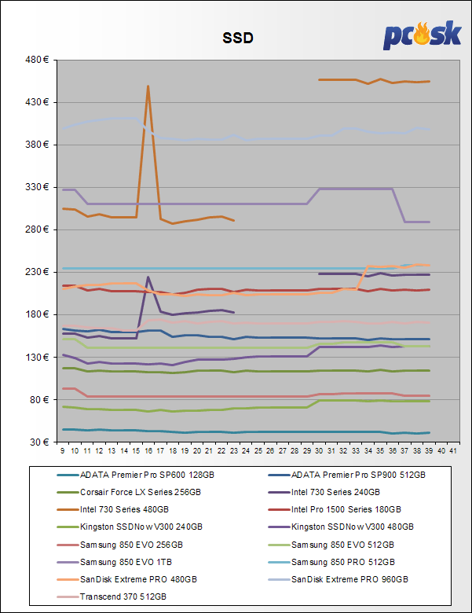Click week 16 on the x-axis
Screen dimensions: 472x613
[148, 451]
